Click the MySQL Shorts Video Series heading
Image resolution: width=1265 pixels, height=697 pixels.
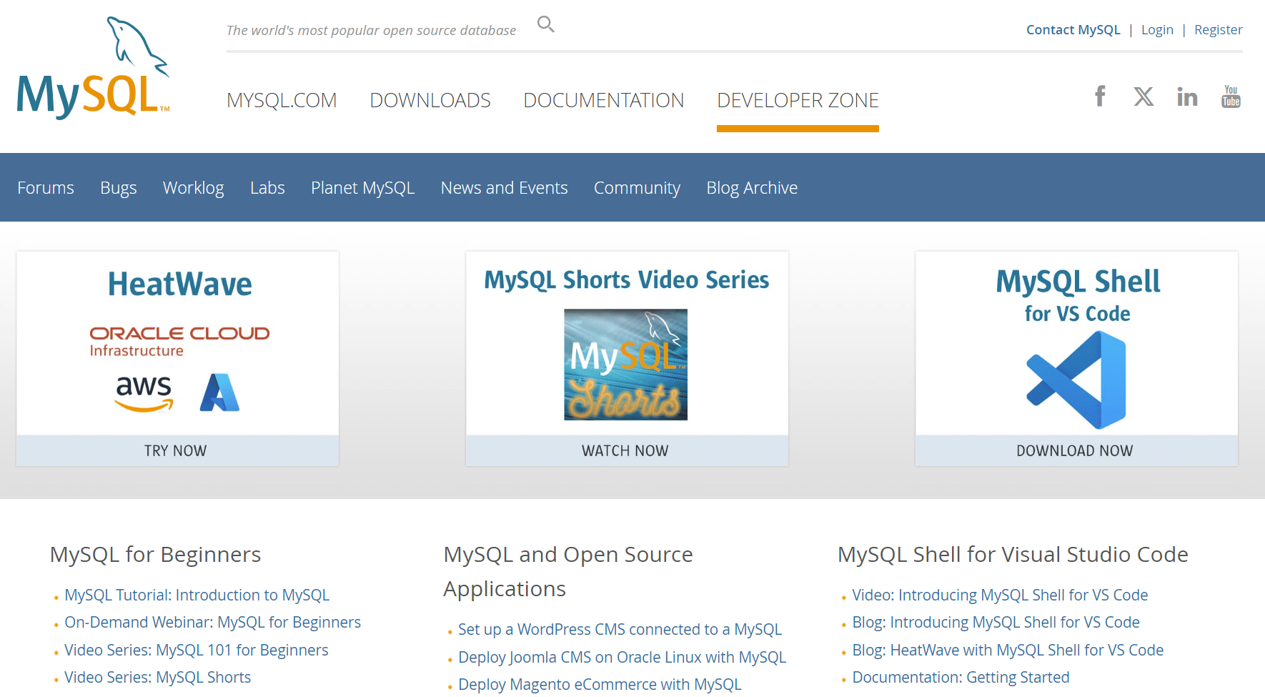point(627,280)
